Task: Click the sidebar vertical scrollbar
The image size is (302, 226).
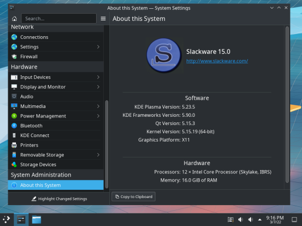Action: (107, 144)
